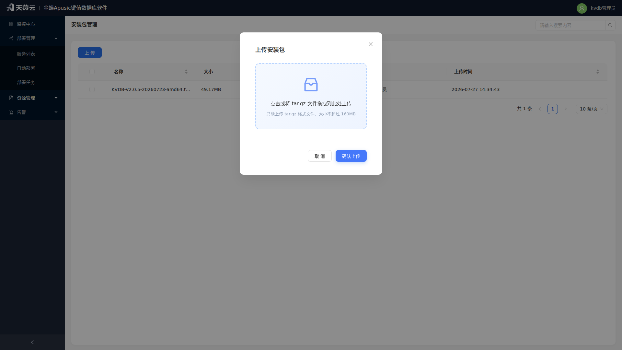
Task: Click 取消 to cancel the upload
Action: pos(320,156)
